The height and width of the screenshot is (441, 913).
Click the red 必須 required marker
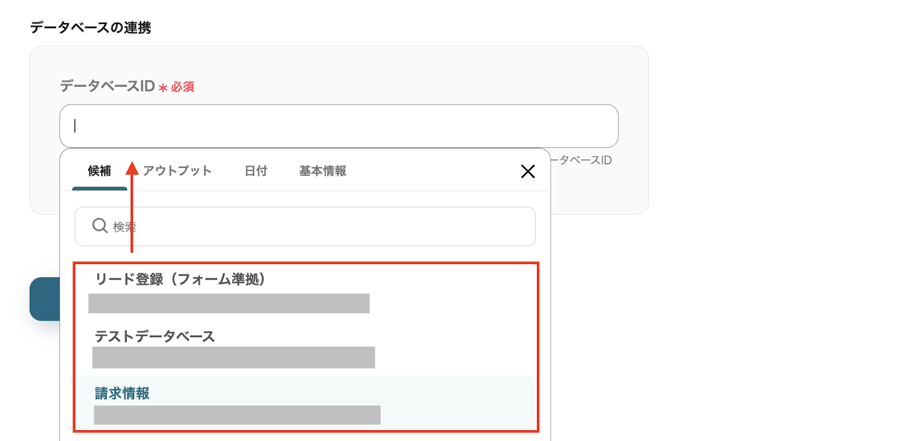point(183,87)
